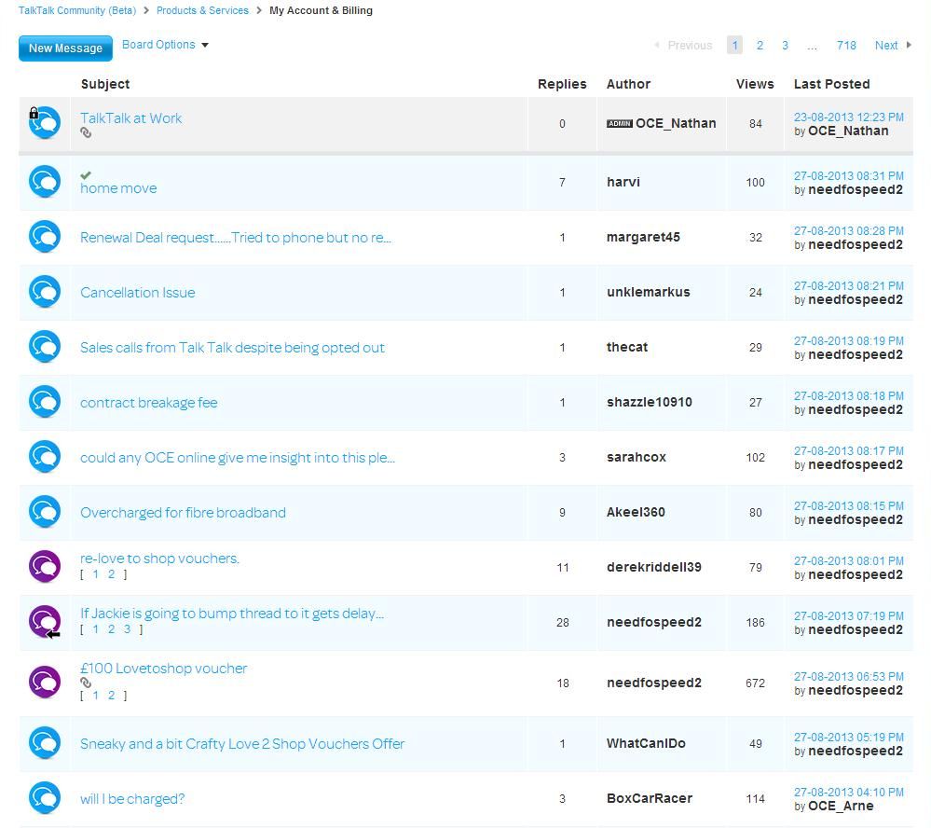Open the TalkTalk at Work thread

(131, 118)
